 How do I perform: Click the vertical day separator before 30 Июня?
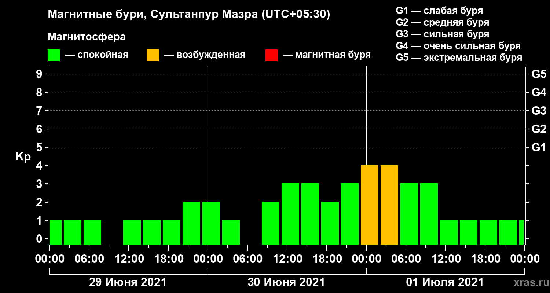point(208,156)
